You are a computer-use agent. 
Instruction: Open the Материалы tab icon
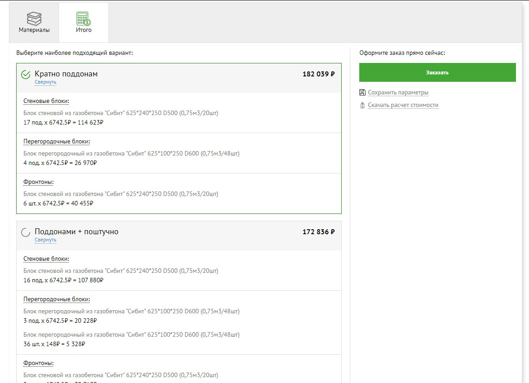pyautogui.click(x=34, y=18)
